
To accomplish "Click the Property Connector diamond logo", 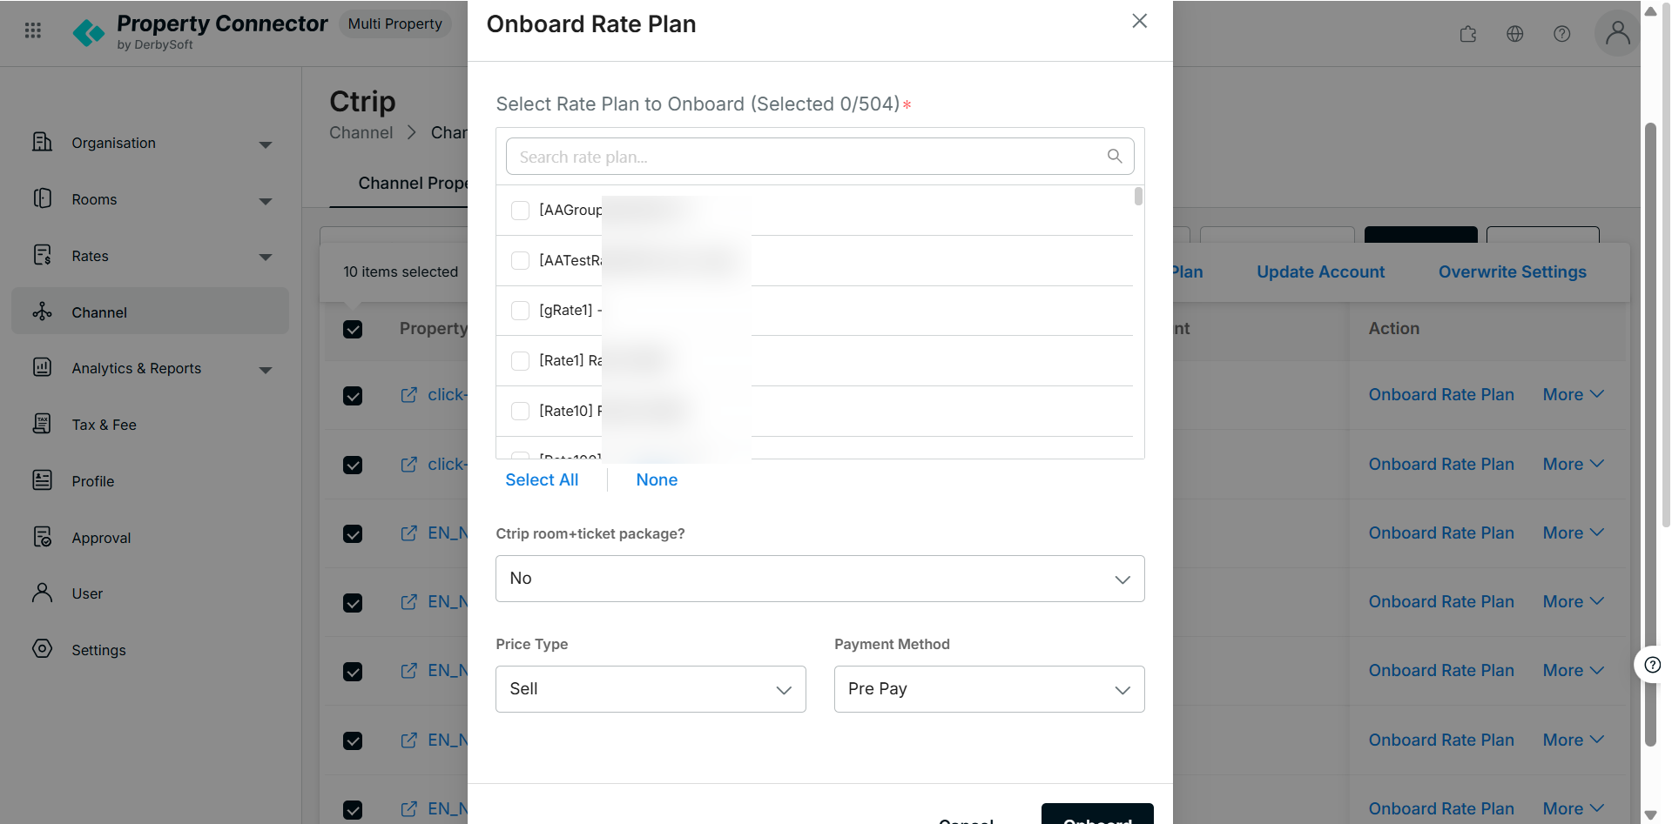I will (89, 33).
